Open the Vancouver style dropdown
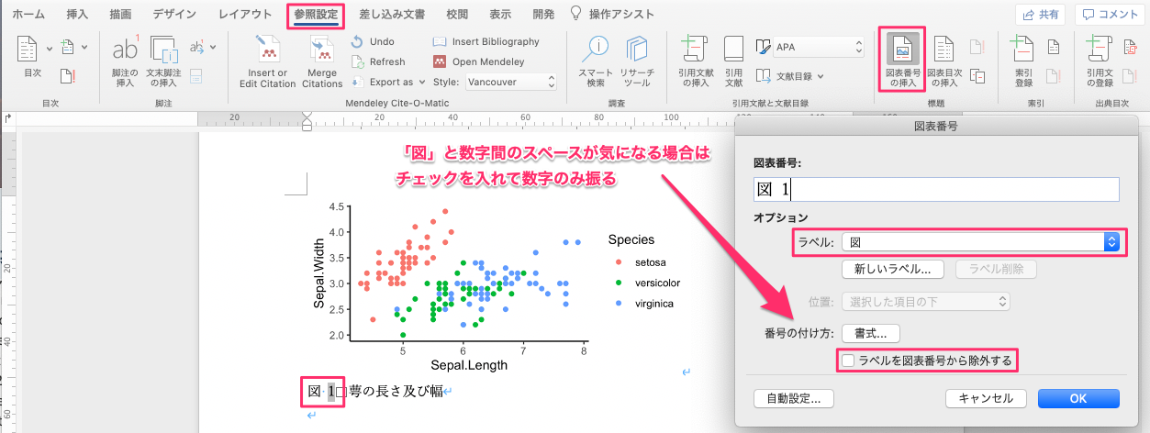The image size is (1150, 433). click(x=510, y=82)
